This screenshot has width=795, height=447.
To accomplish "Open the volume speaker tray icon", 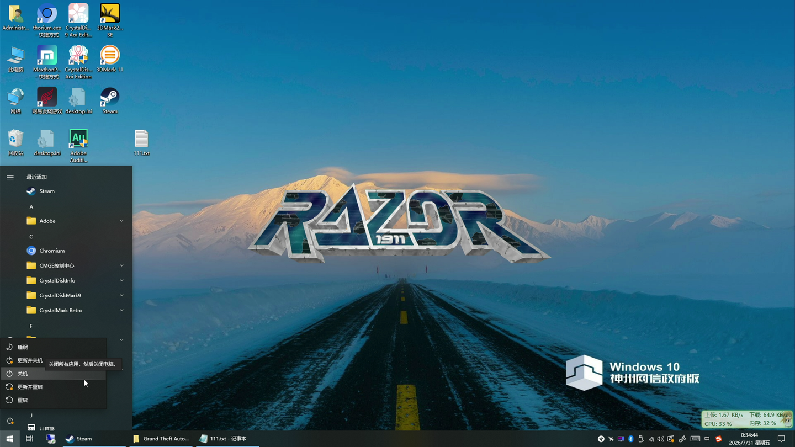I will tap(661, 439).
